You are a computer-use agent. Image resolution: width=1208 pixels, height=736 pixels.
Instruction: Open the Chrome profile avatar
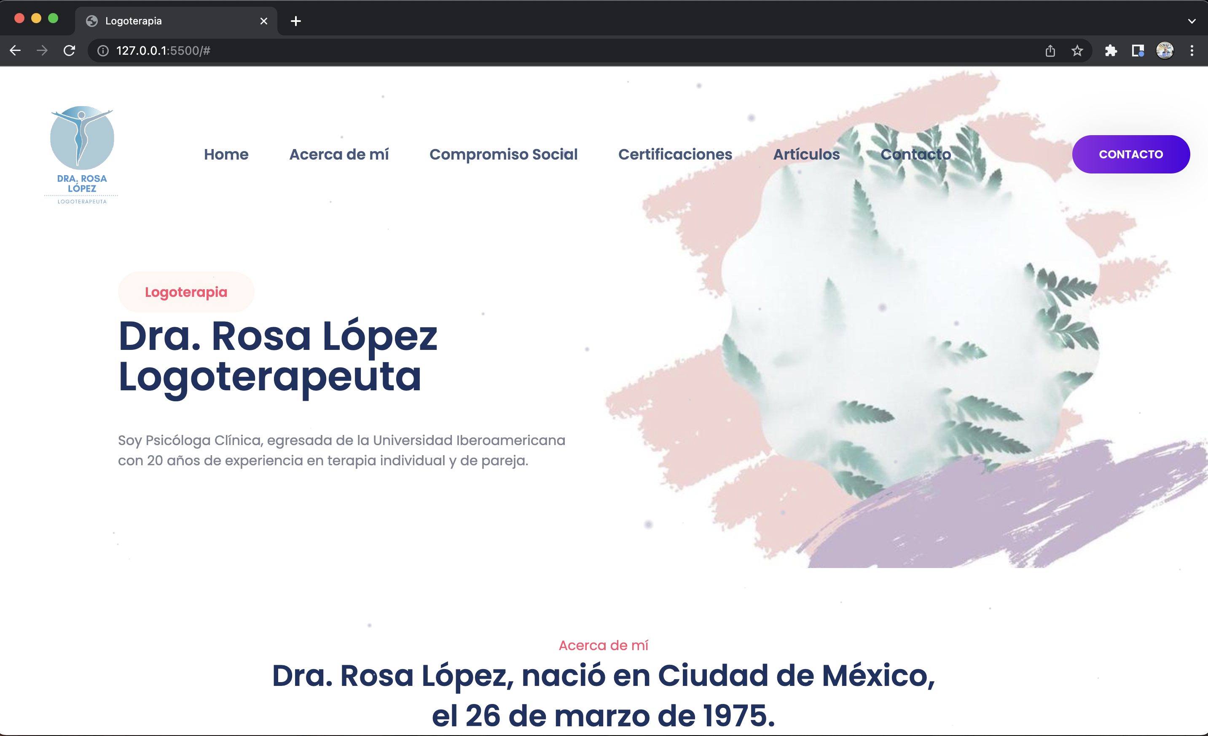tap(1164, 51)
